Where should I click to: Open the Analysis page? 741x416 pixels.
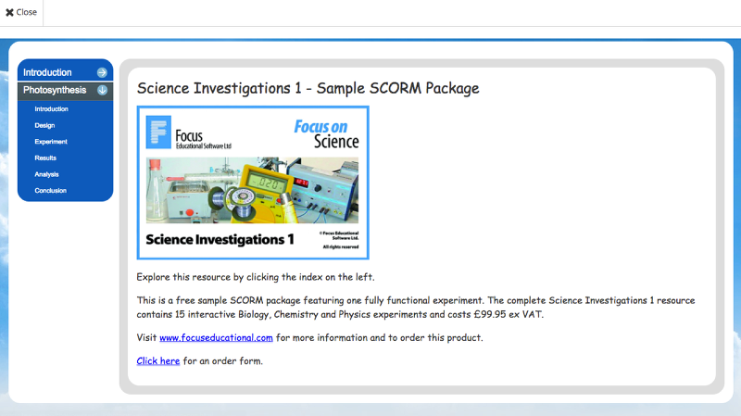point(46,174)
